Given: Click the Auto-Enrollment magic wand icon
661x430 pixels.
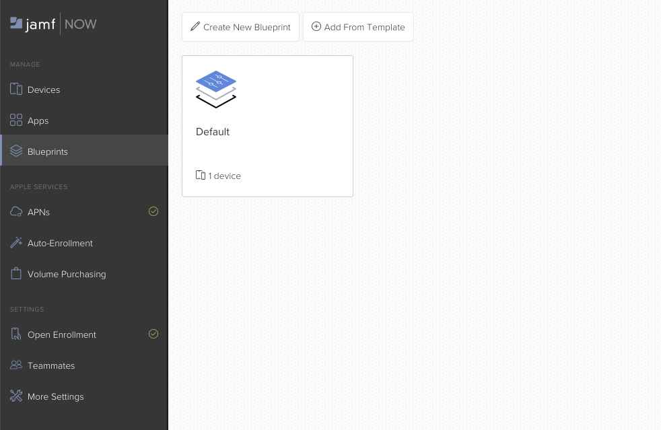Looking at the screenshot, I should 16,243.
